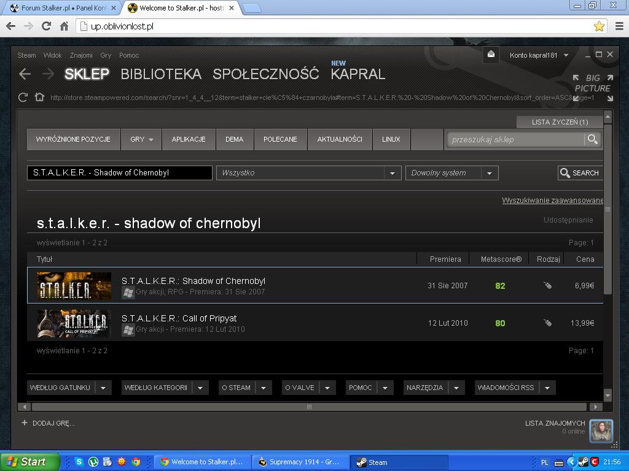Open the Steam inbox envelope icon
Screen dimensions: 629x471
pos(491,55)
